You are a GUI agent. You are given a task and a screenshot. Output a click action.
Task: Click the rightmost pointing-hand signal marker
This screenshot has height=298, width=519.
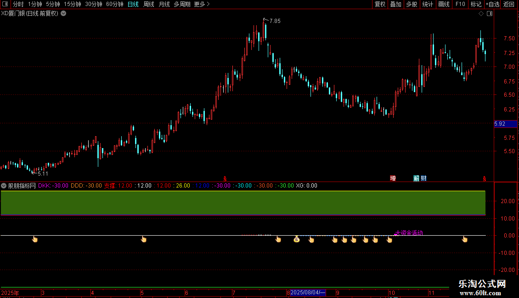pos(465,239)
